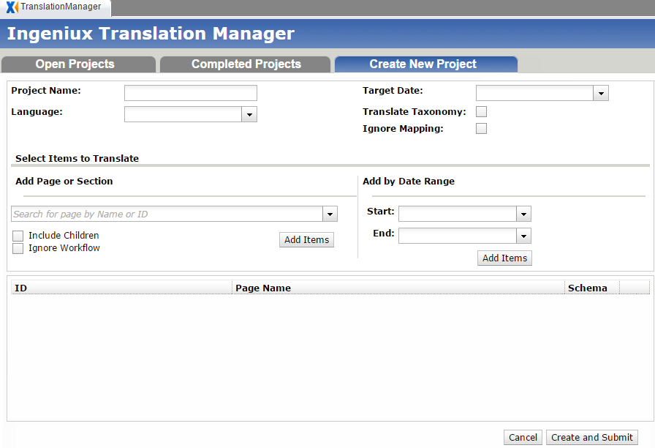Click the Target Date field
Viewport: 655px width, 448px height.
click(534, 93)
